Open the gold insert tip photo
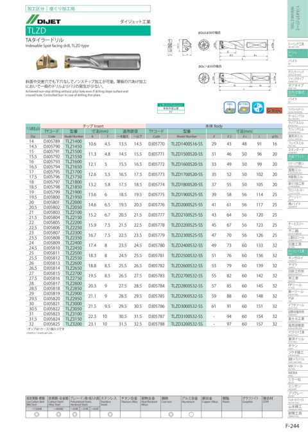308x435 pixels. coord(46,62)
